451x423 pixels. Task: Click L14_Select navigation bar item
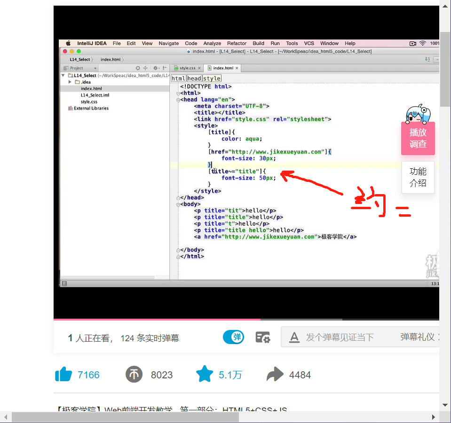click(x=80, y=60)
